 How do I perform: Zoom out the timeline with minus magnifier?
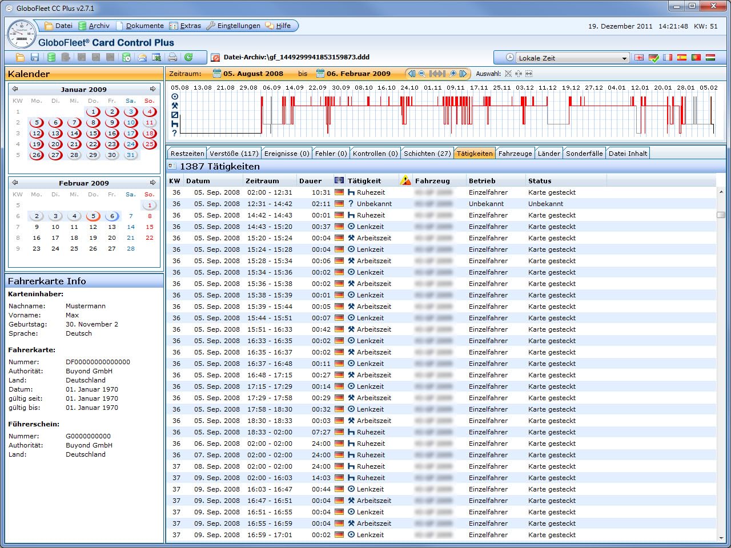pos(422,74)
